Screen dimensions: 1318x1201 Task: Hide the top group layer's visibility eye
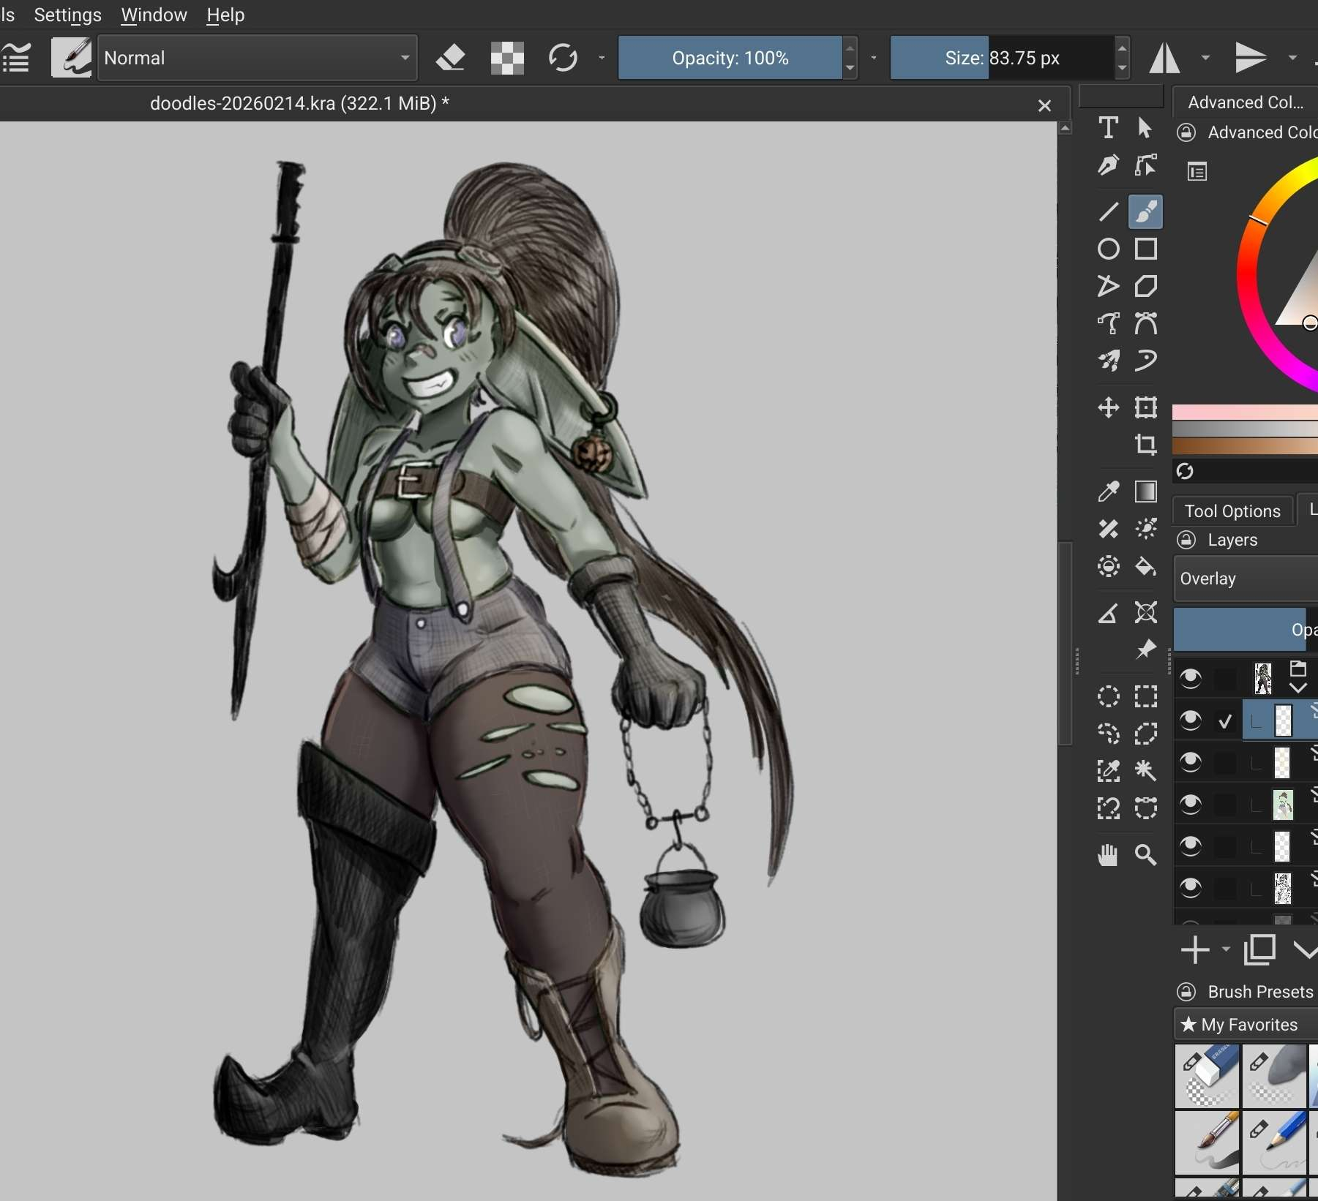1191,679
